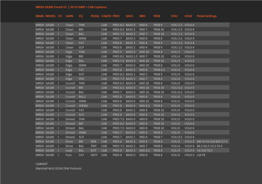Screen dimensions: 262x184
Task: Select BAL in the Dimed BAL row
Action: (x=81, y=128)
